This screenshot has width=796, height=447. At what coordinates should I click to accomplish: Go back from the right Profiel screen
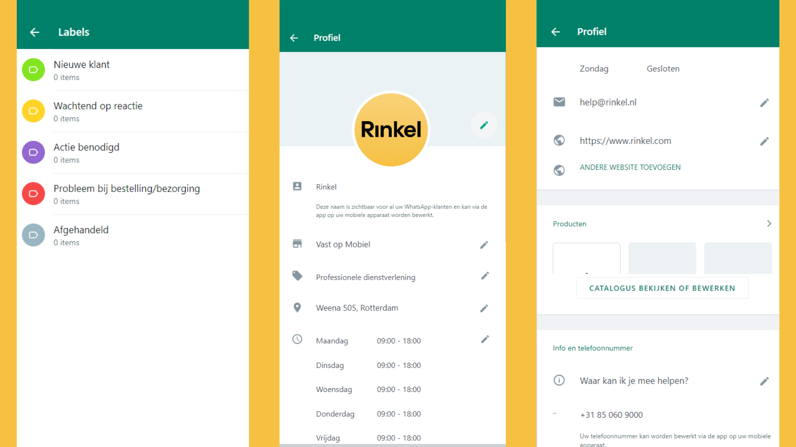coord(556,32)
